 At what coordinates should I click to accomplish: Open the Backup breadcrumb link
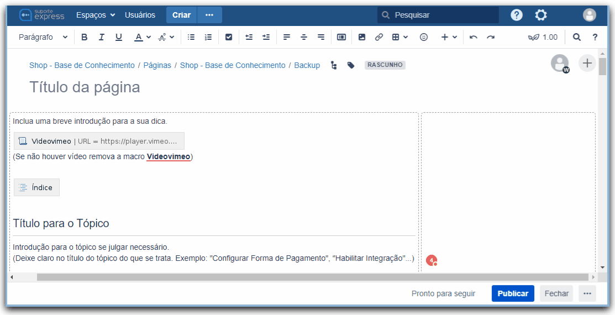(307, 66)
